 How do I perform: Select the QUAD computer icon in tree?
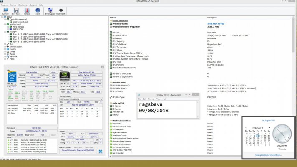coord(5,17)
